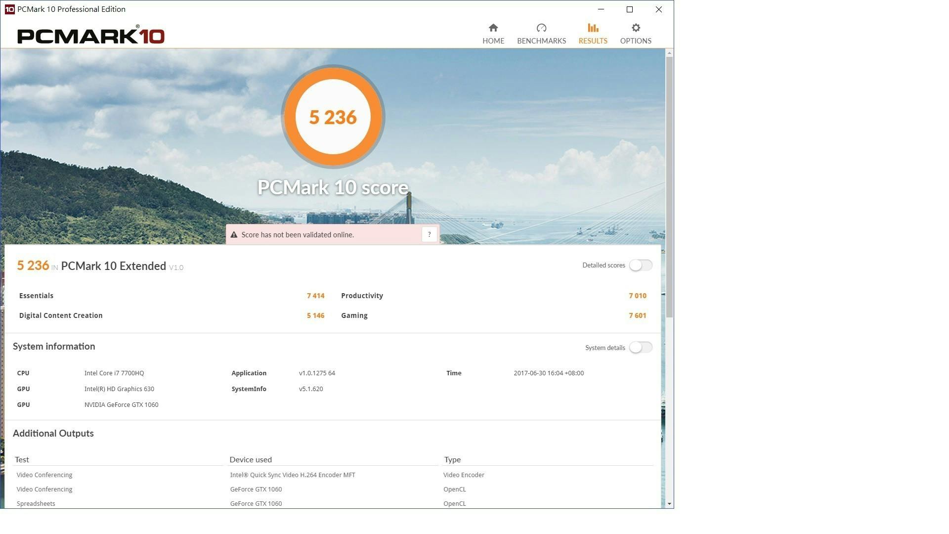Click the Productivity label
The height and width of the screenshot is (534, 949).
pos(362,296)
